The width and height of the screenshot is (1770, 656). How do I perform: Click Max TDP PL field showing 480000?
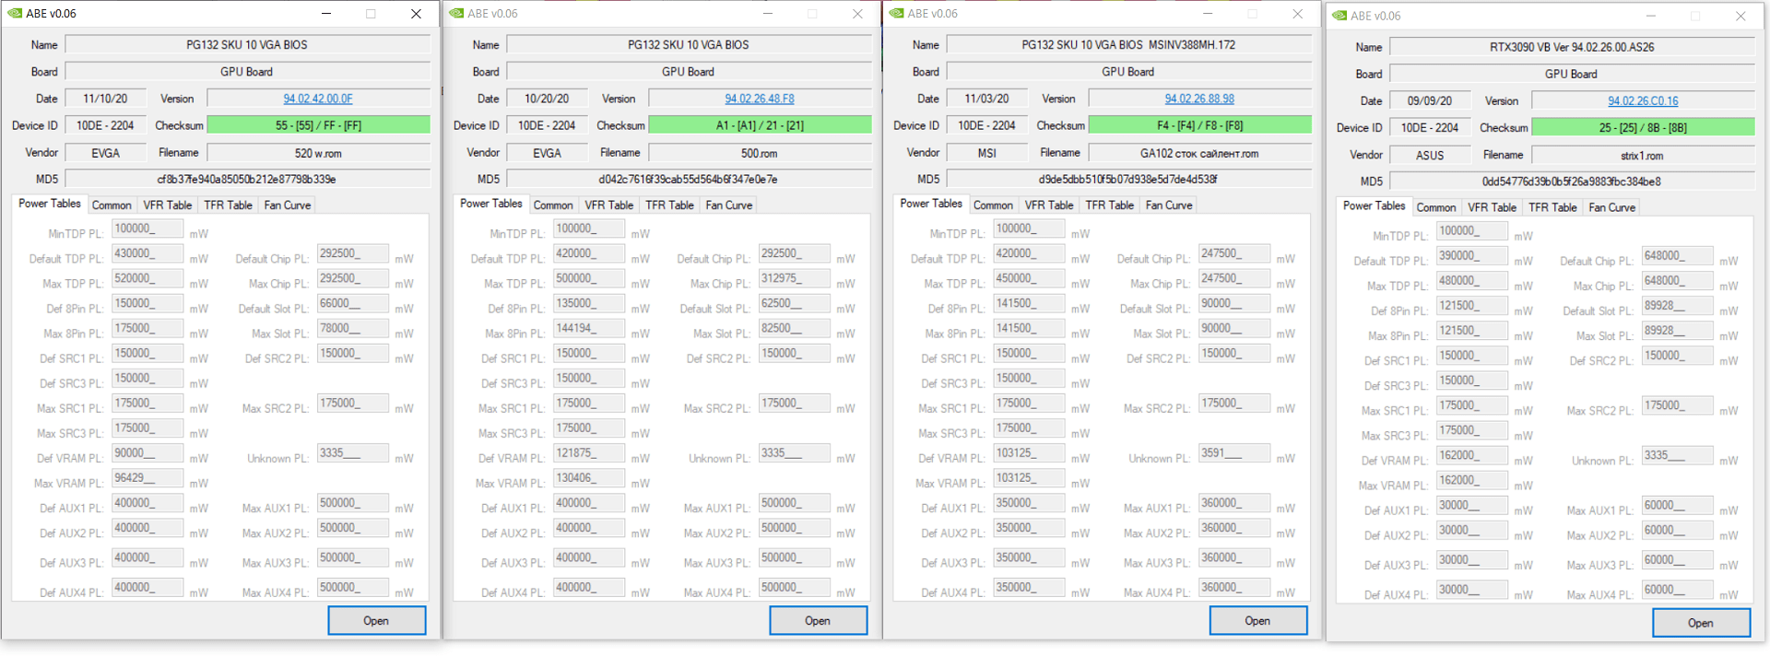coord(1472,281)
